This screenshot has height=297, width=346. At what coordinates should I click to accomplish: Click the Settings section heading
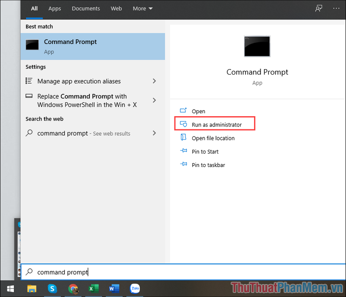point(36,67)
